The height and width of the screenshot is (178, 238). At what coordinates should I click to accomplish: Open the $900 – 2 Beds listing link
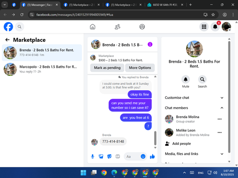[120, 60]
